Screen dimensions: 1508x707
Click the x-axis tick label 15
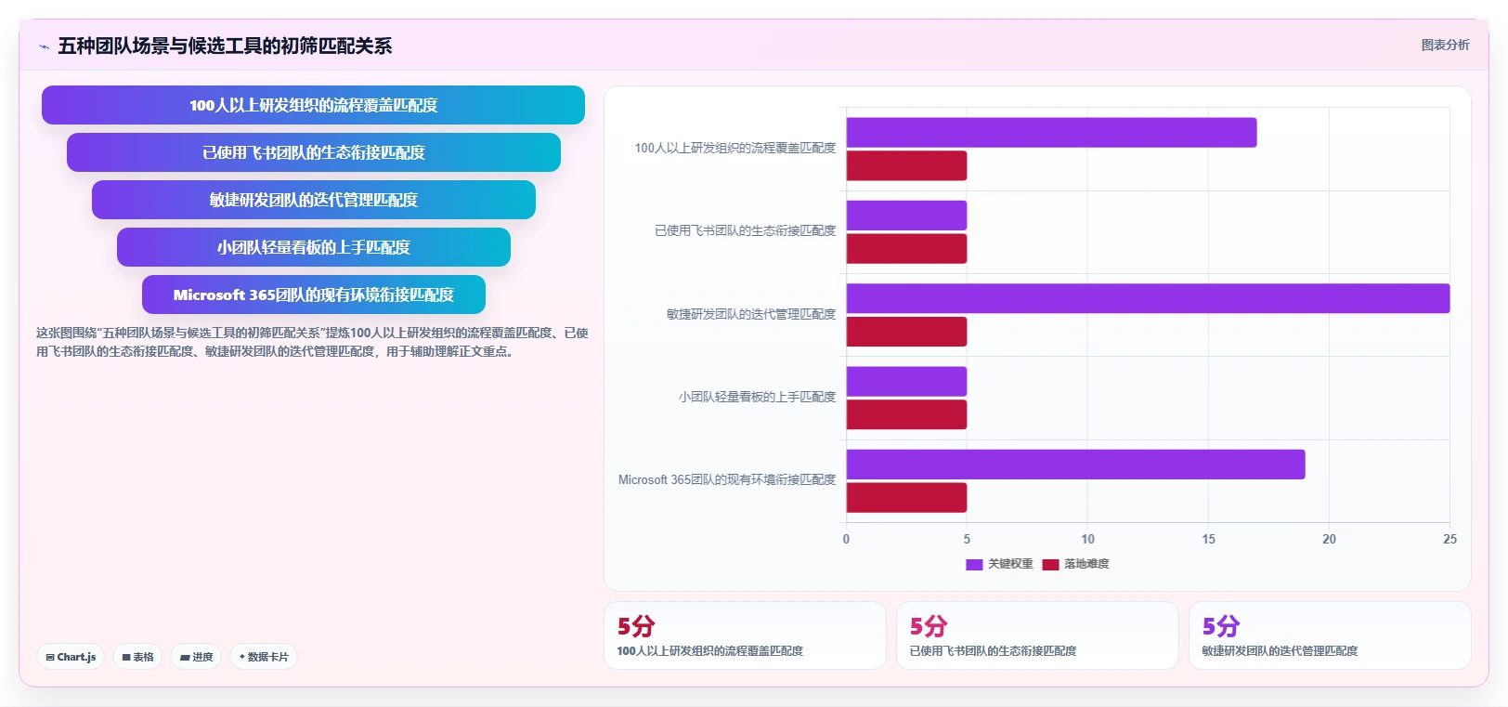pos(1208,539)
